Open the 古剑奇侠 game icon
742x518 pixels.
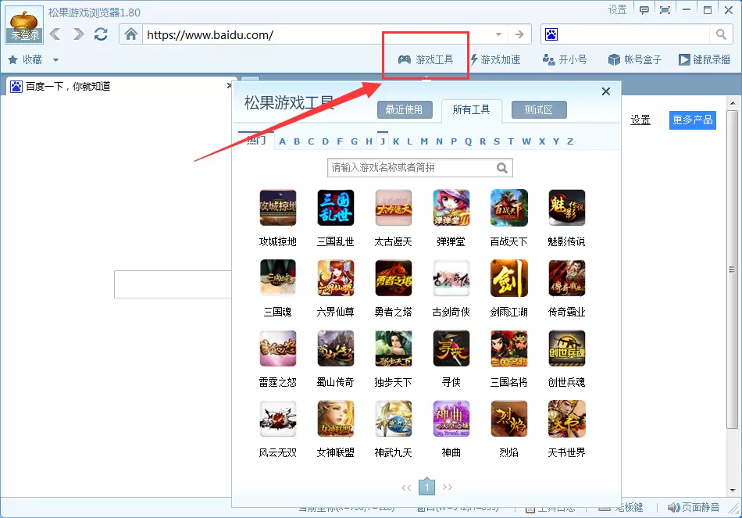coord(451,278)
